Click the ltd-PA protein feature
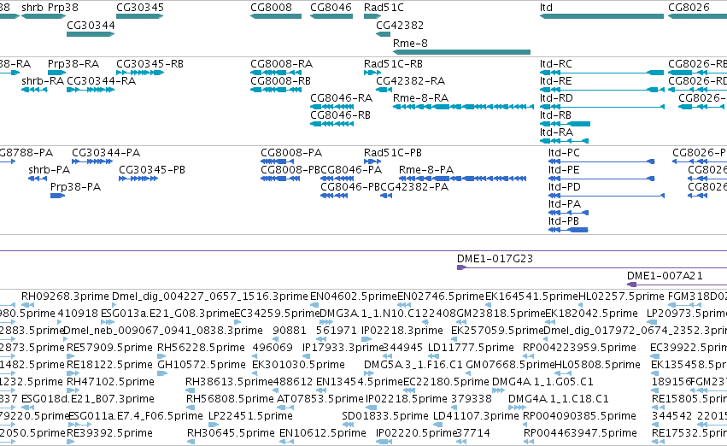This screenshot has height=446, width=727. tap(568, 213)
